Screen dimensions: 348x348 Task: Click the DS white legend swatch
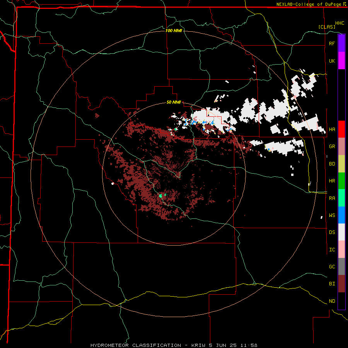click(341, 232)
